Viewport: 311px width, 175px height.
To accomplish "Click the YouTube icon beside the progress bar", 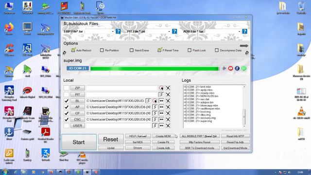I will (x=230, y=68).
